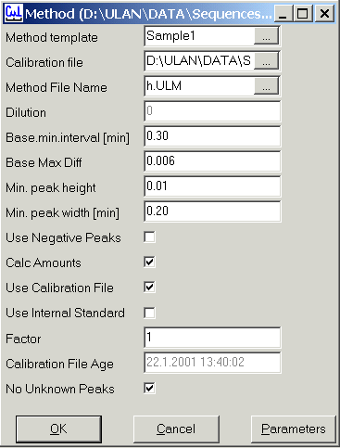Click the window title bar text

148,14
